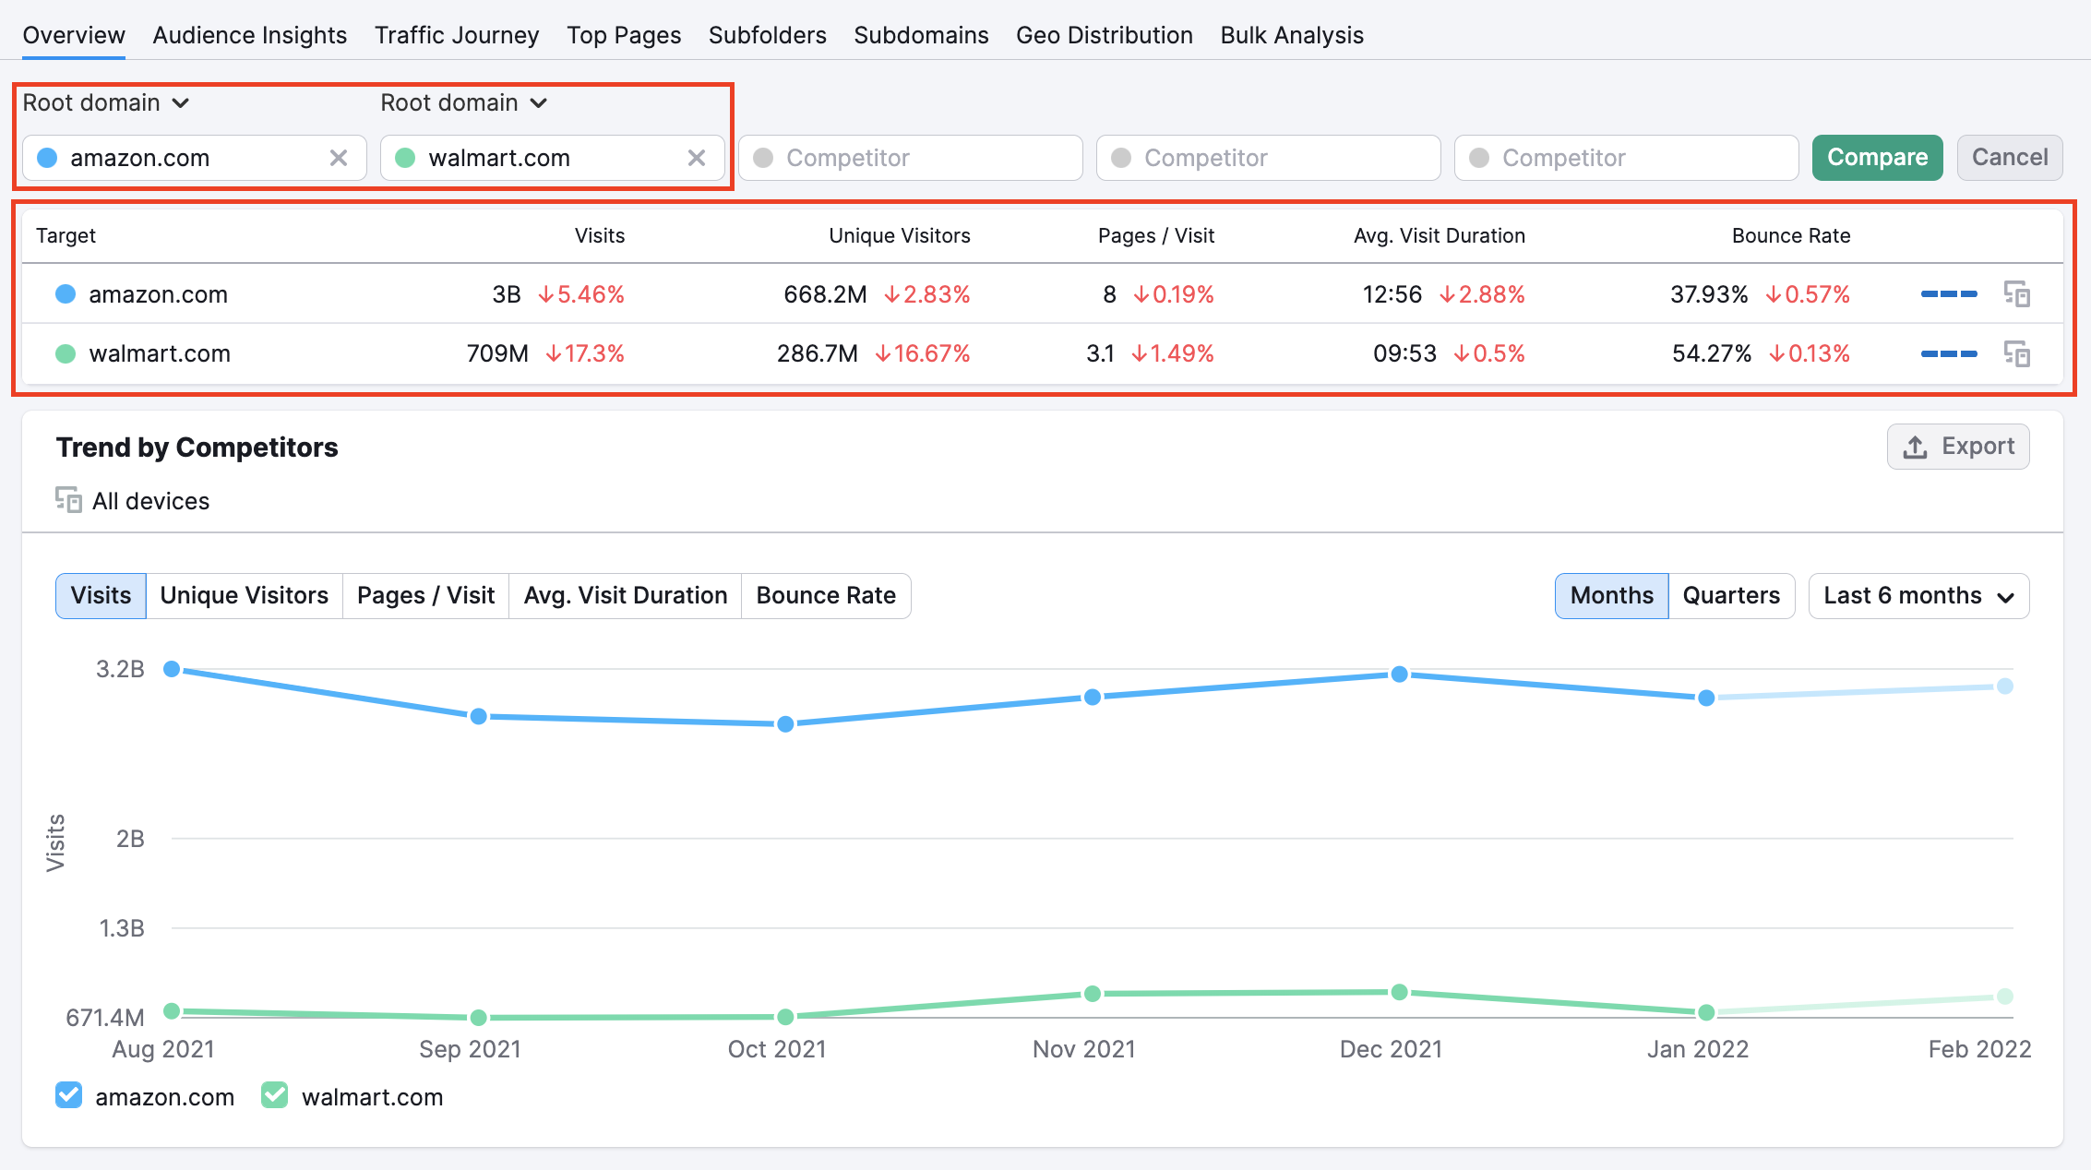The image size is (2091, 1170).
Task: Click the blue dot in amazon.com table row
Action: (66, 294)
